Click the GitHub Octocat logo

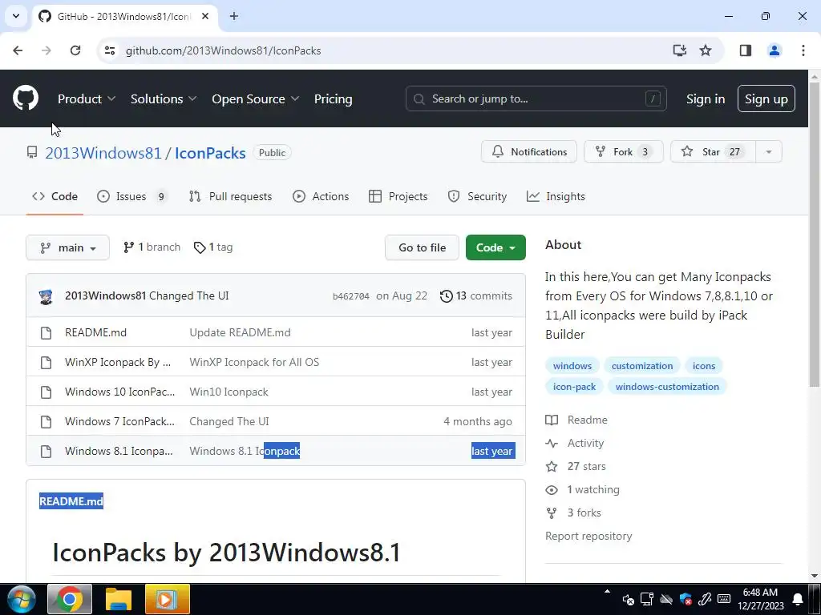pos(26,98)
